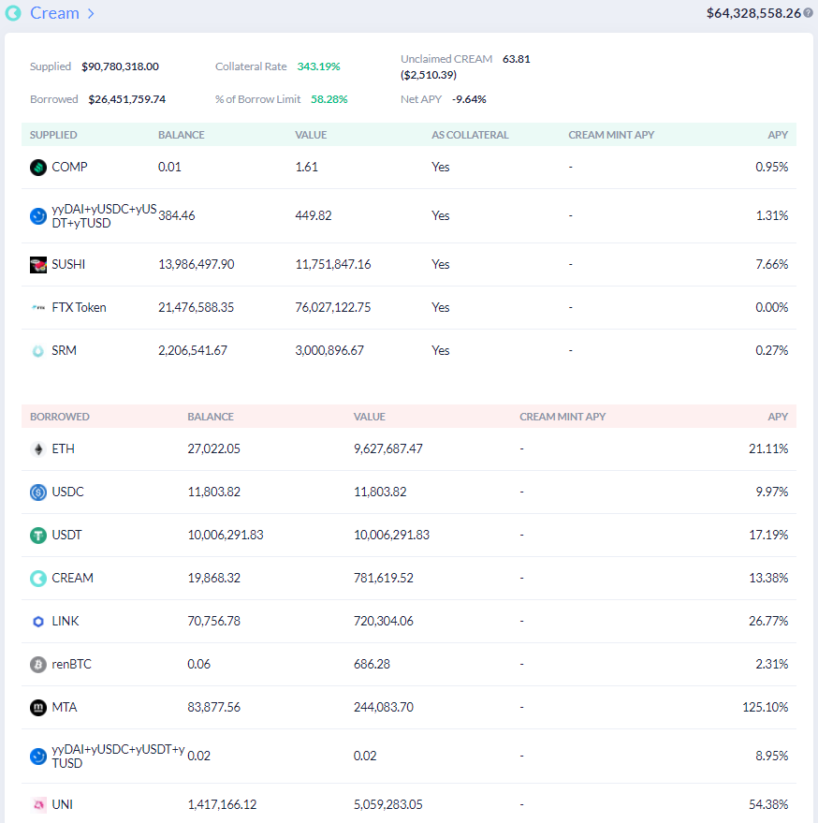This screenshot has height=823, width=818.
Task: Click the UNI token icon
Action: (38, 805)
